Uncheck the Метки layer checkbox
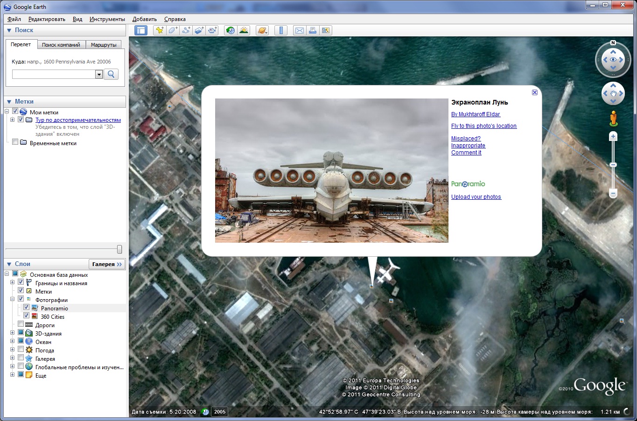This screenshot has width=637, height=421. 21,291
